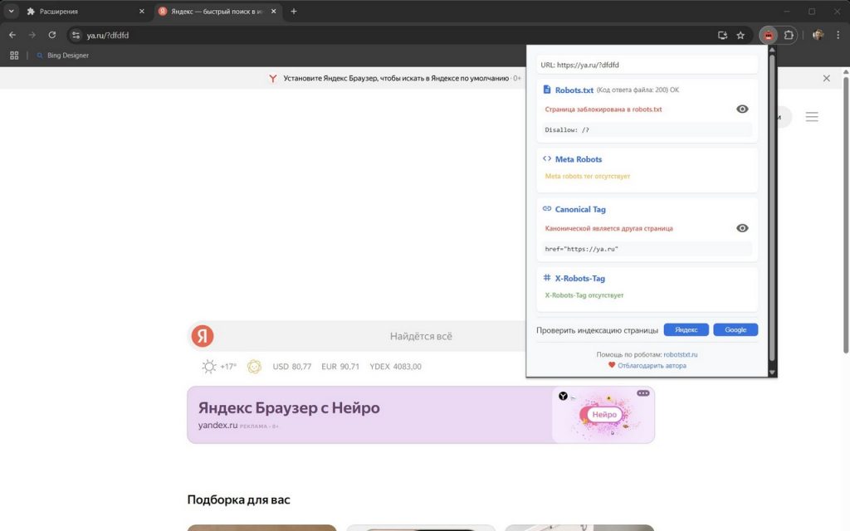
Task: Click the sun weather icon
Action: pyautogui.click(x=208, y=367)
